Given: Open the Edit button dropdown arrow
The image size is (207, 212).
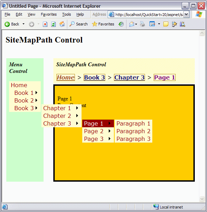Looking at the screenshot, I should click(x=159, y=24).
